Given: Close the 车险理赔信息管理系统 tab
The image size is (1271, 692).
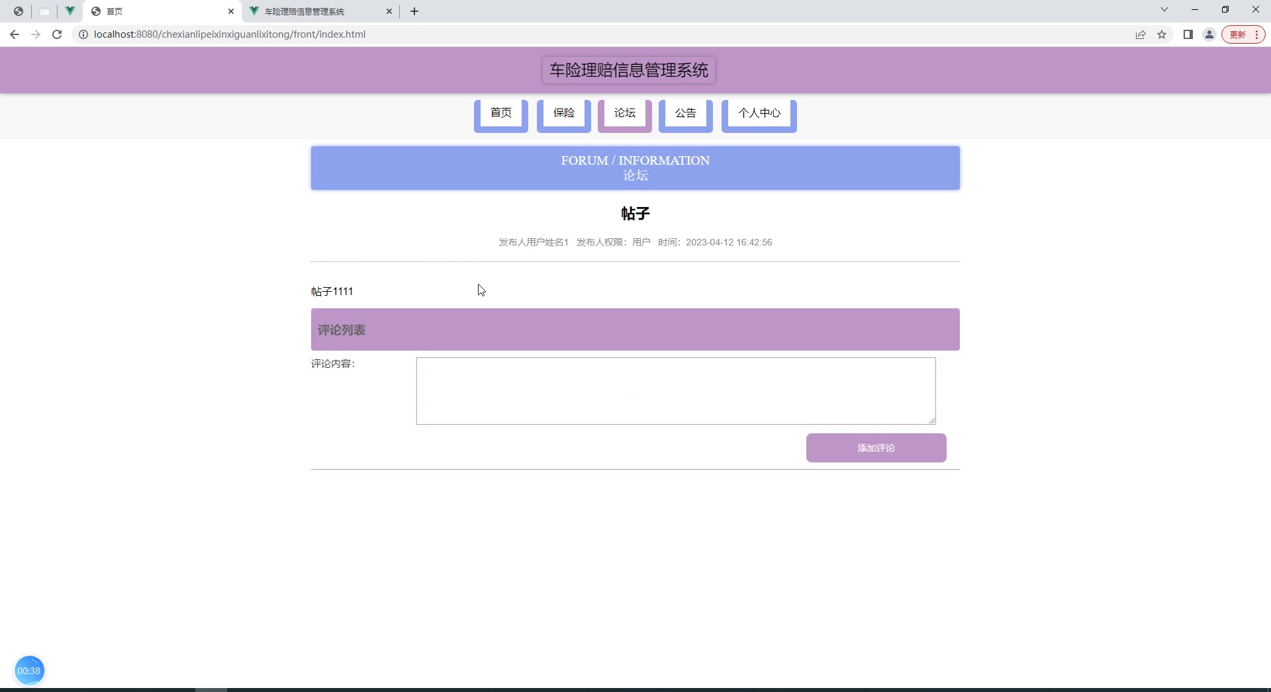Looking at the screenshot, I should [389, 11].
